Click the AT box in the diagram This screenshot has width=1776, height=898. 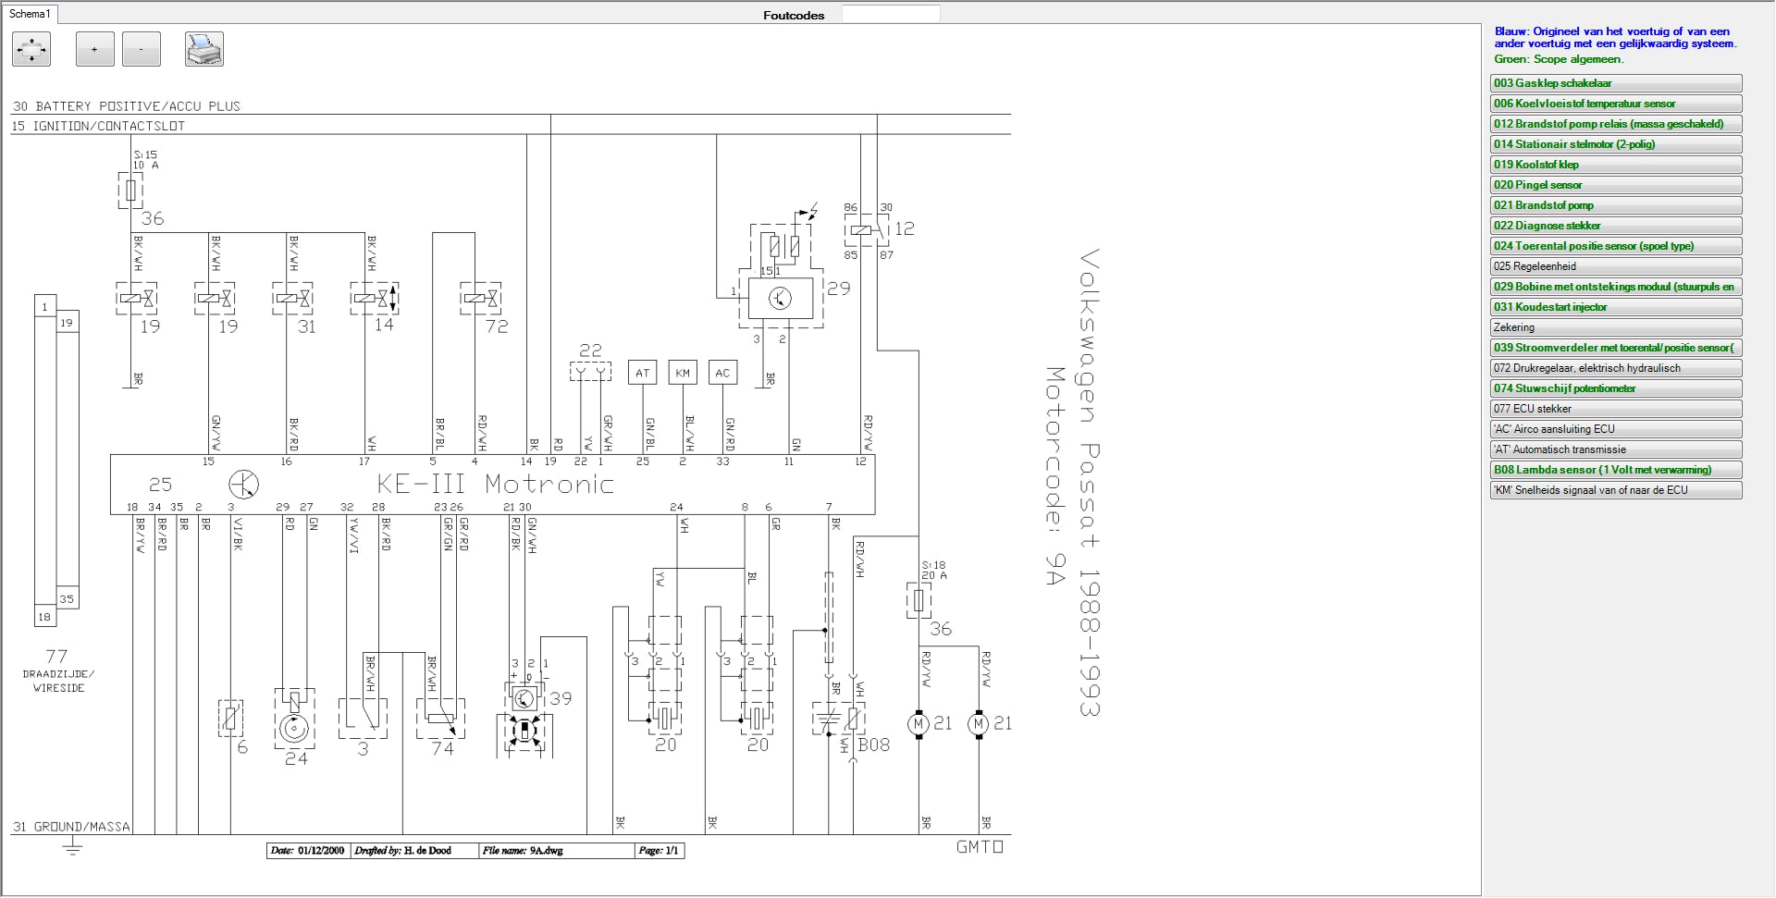pos(642,373)
